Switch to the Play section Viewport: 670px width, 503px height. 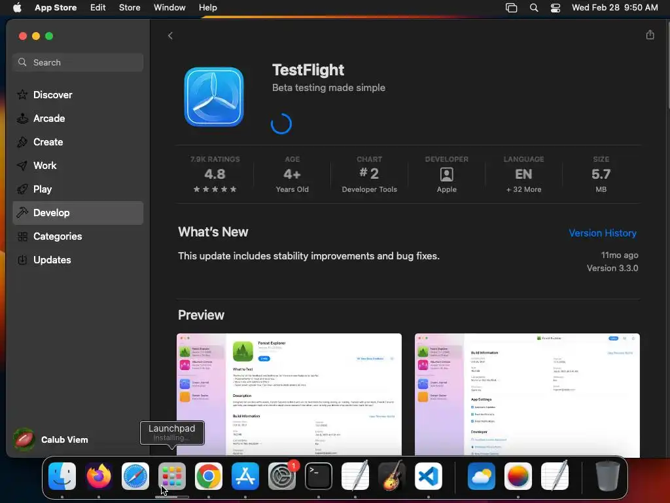click(78, 189)
